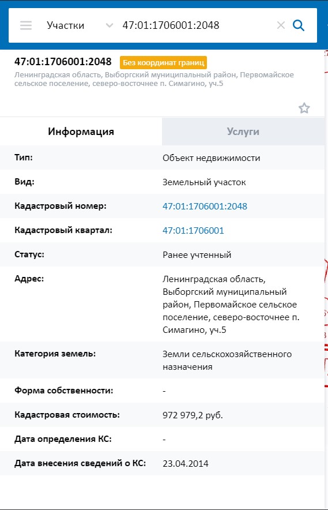328x510 pixels.
Task: Click the chevron next to Участки
Action: click(x=110, y=25)
